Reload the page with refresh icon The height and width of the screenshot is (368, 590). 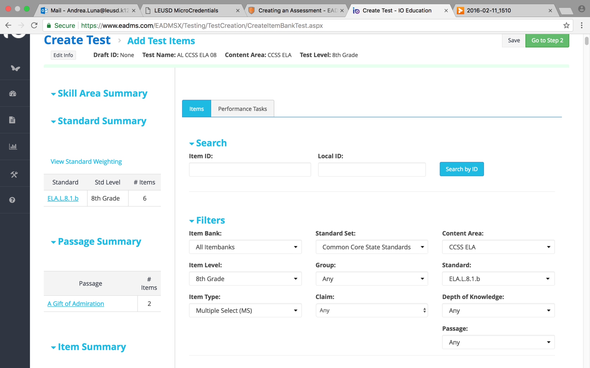(x=34, y=26)
